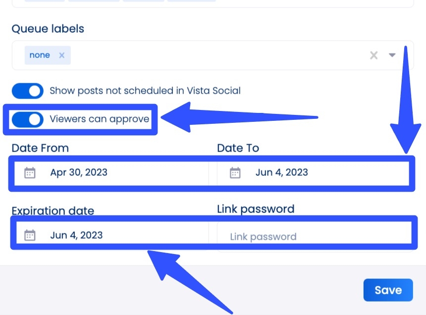This screenshot has width=426, height=315.
Task: Disable 'Show posts not scheduled in Vista Social'
Action: tap(27, 91)
